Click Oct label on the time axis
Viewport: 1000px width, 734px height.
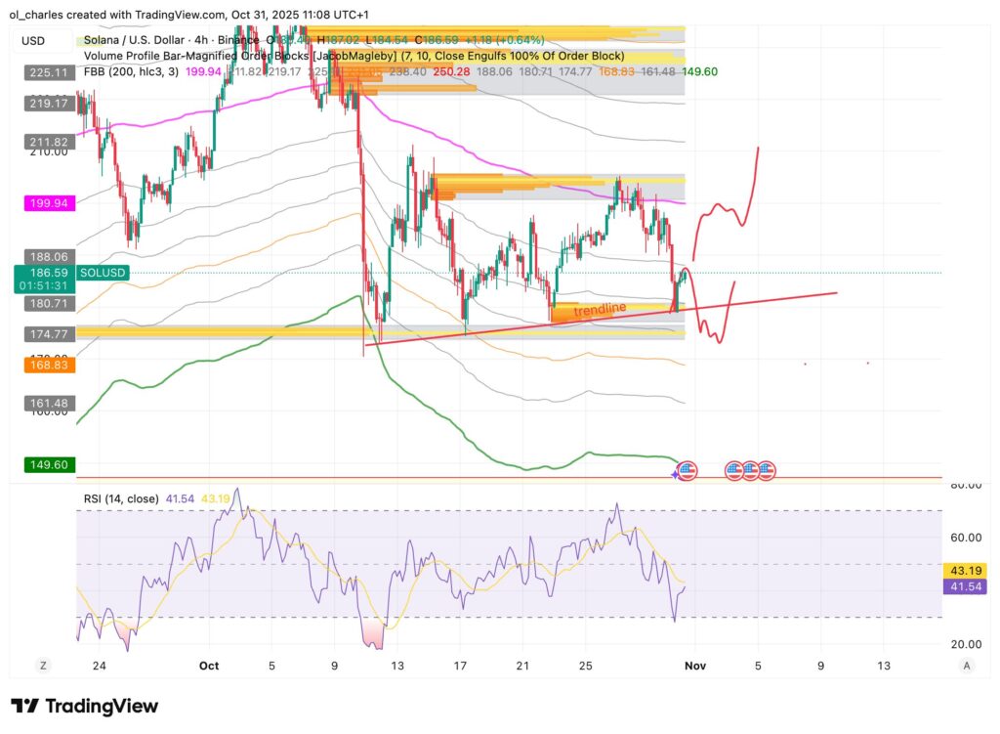(209, 665)
